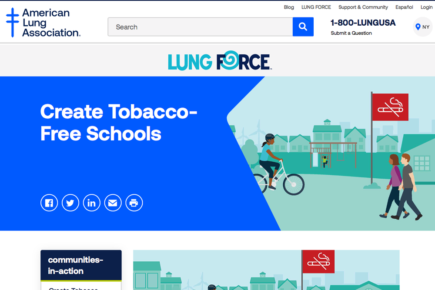Click the Login link
This screenshot has height=290, width=435.
point(426,7)
